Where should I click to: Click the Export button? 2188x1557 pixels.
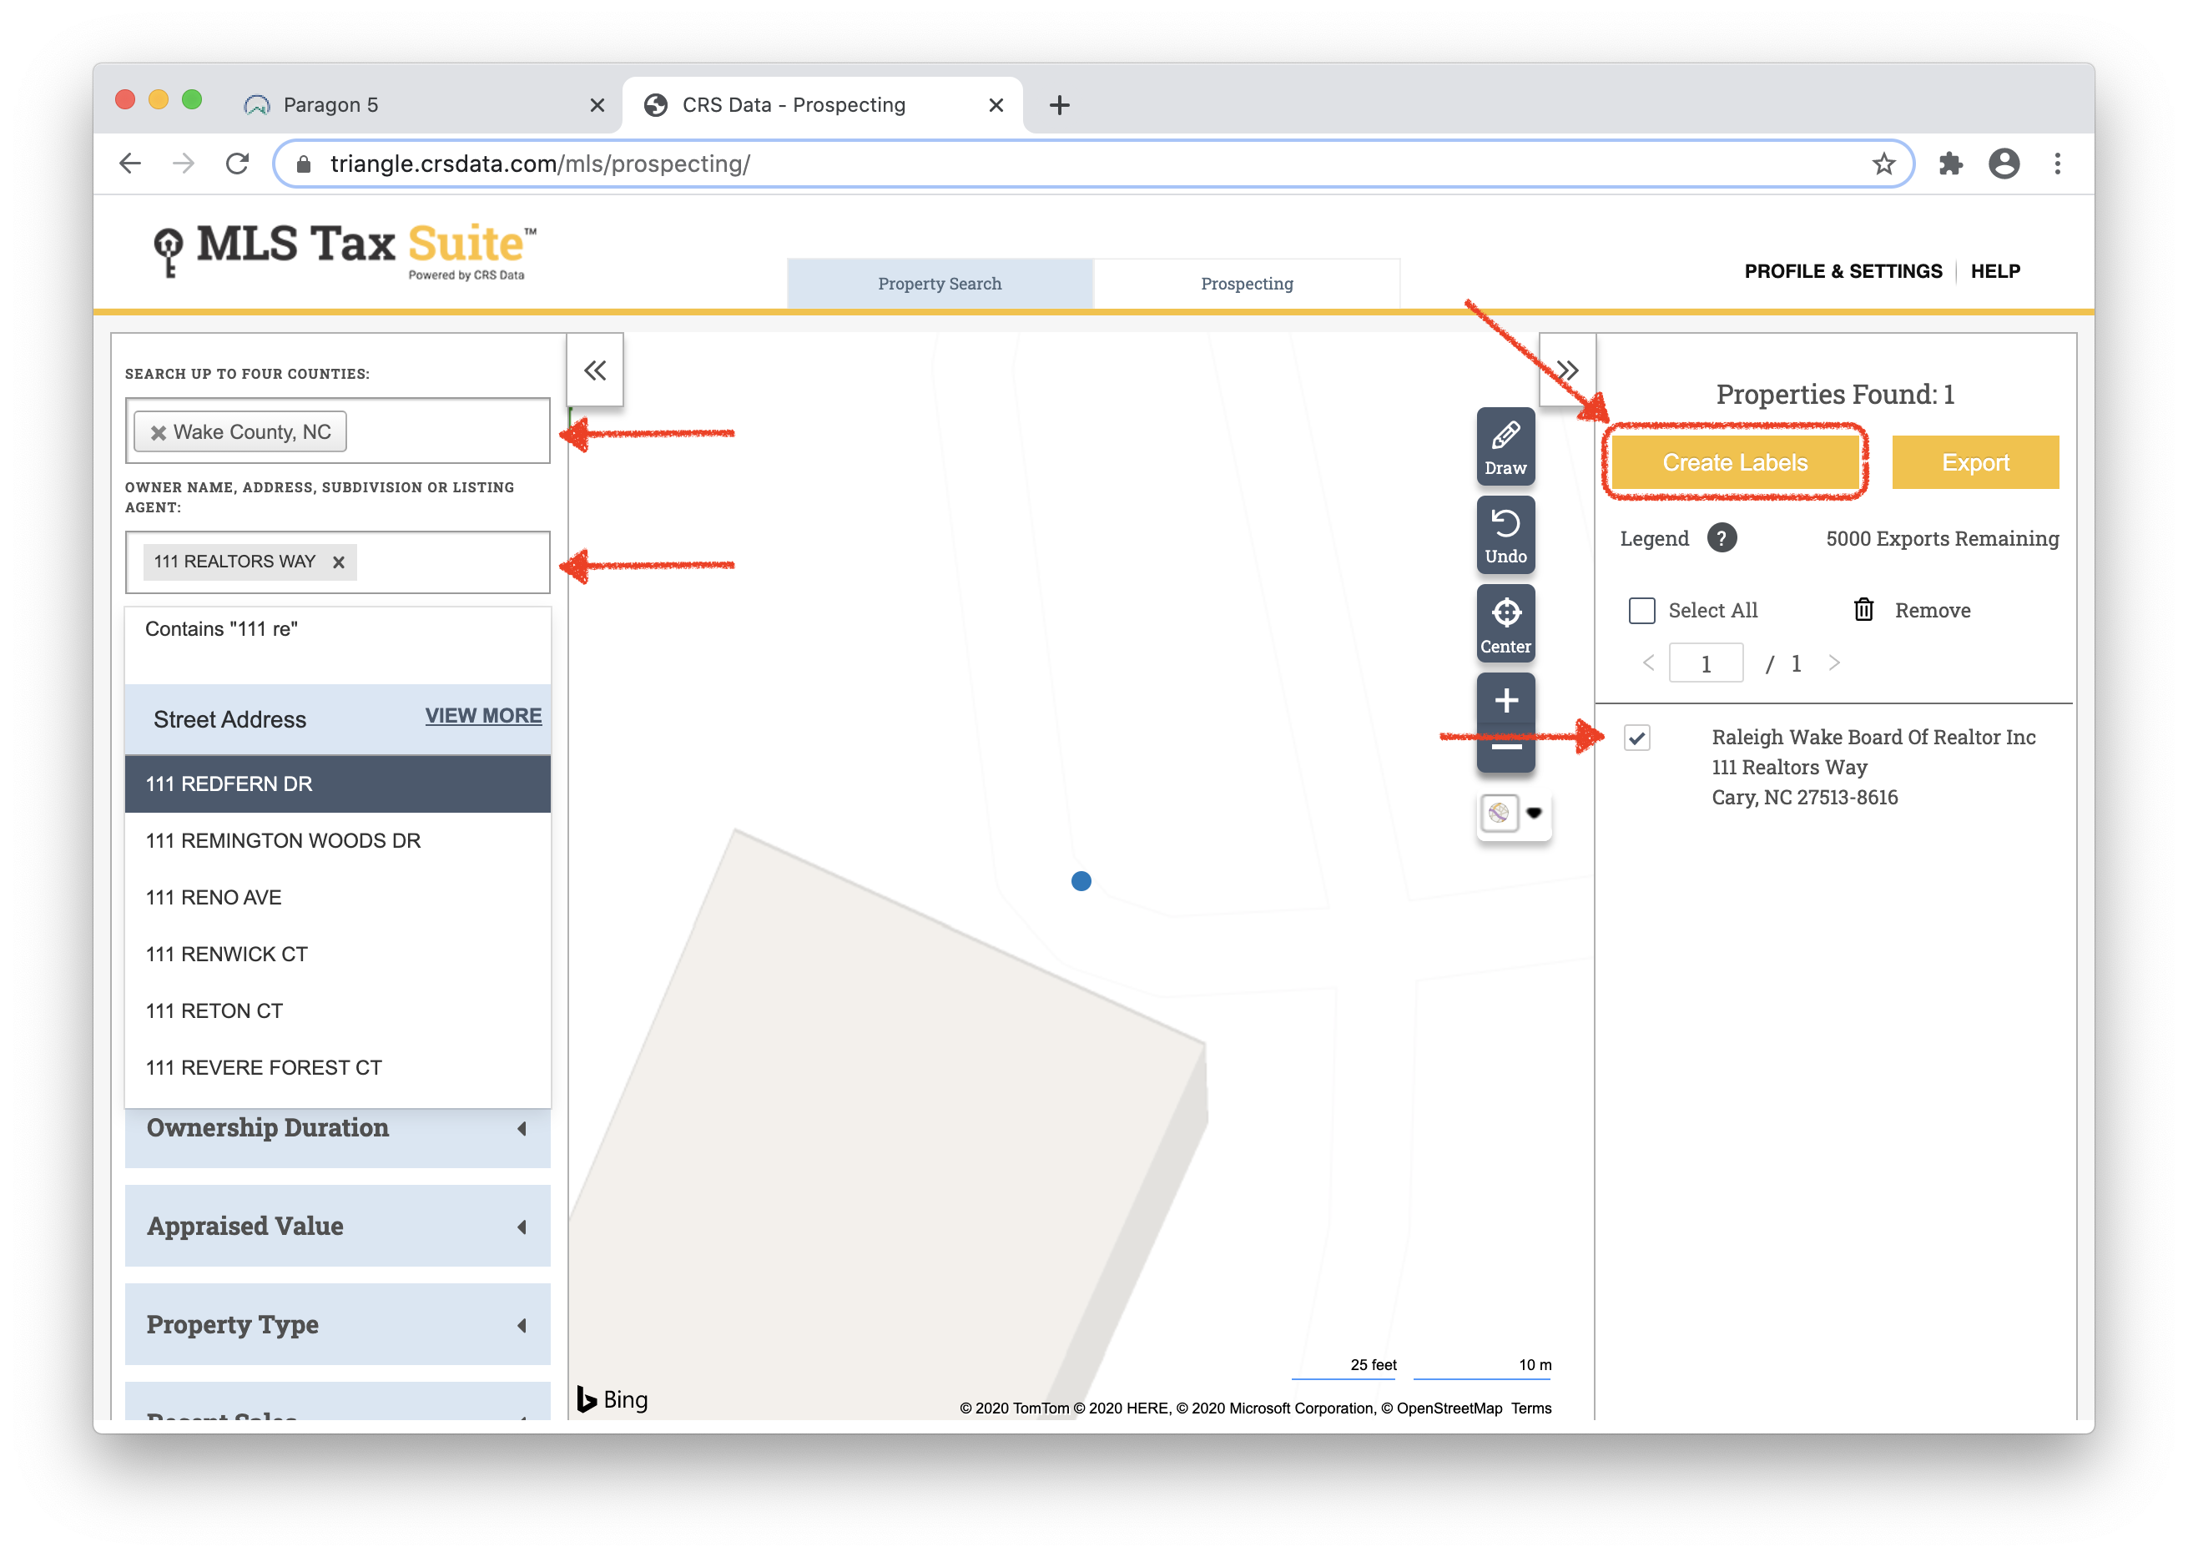tap(1974, 463)
